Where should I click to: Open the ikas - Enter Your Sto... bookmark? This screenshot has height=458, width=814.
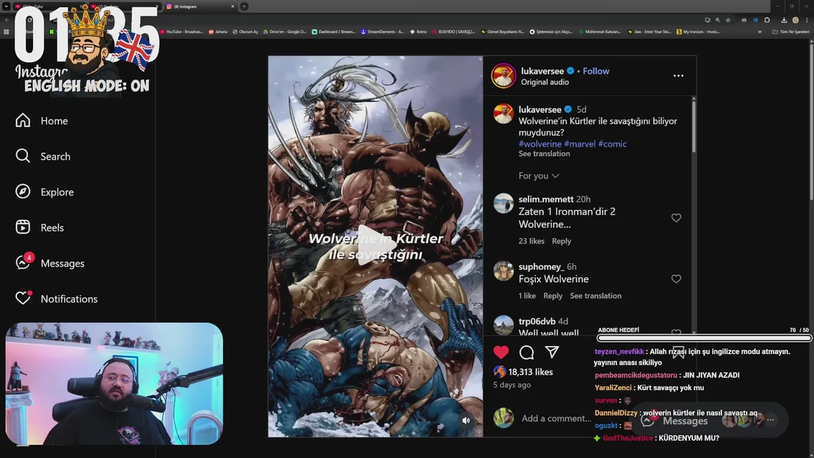pos(649,32)
